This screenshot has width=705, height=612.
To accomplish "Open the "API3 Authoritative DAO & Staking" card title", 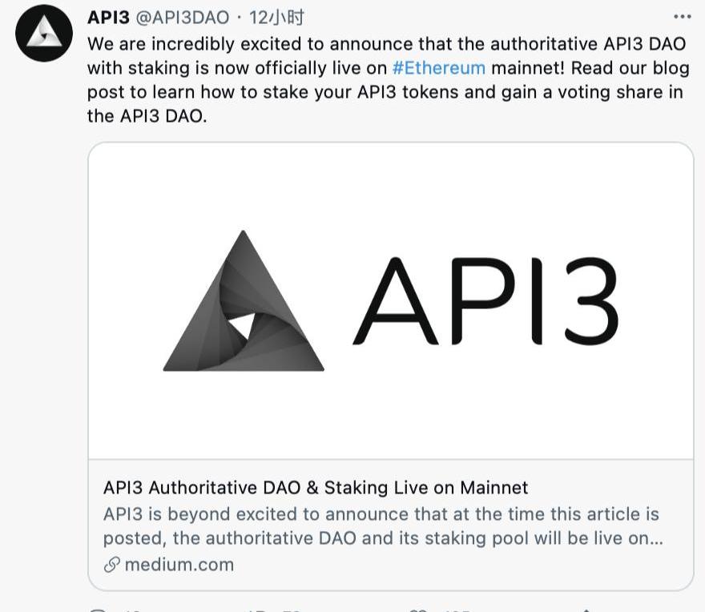I will click(x=316, y=487).
